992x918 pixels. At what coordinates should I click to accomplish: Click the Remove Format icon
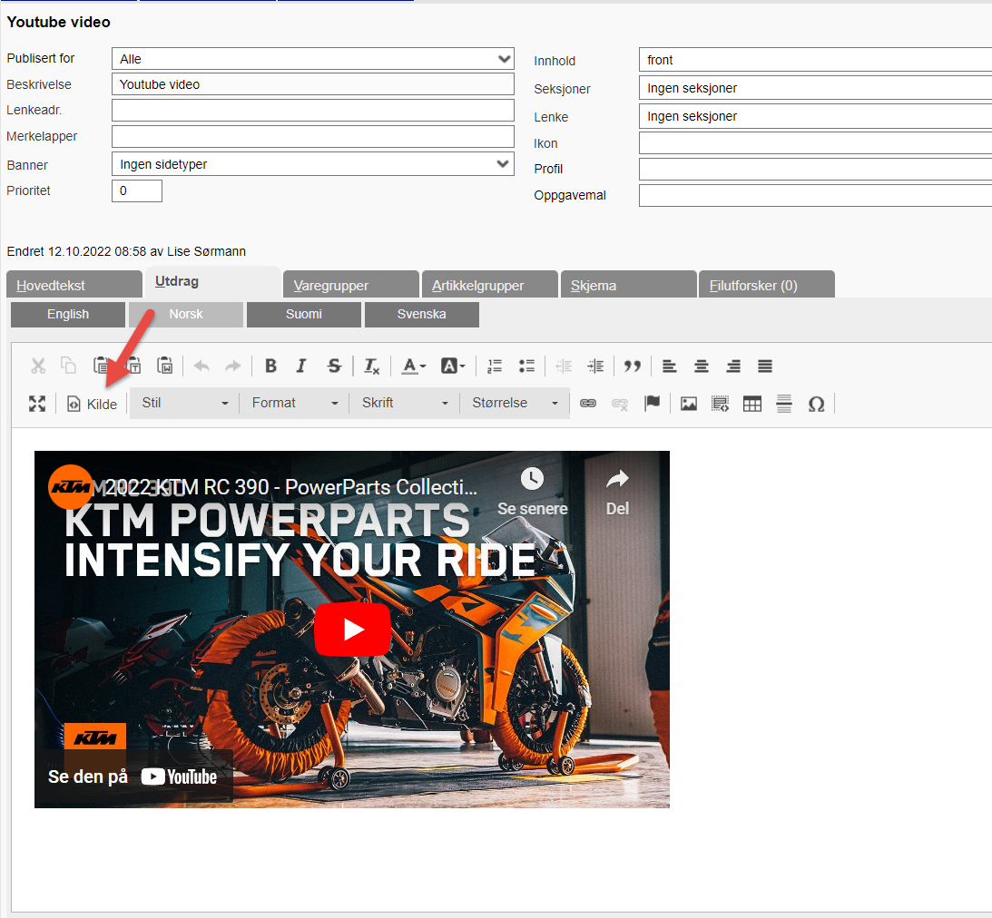click(x=372, y=366)
